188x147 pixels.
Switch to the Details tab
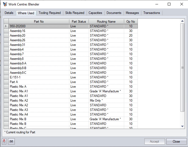(x=9, y=13)
